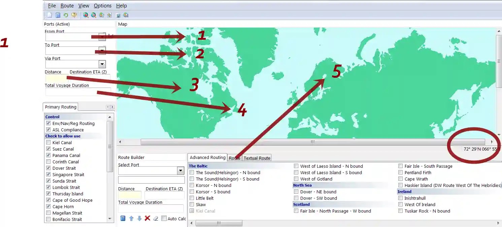
Task: Open the File menu
Action: coord(52,6)
